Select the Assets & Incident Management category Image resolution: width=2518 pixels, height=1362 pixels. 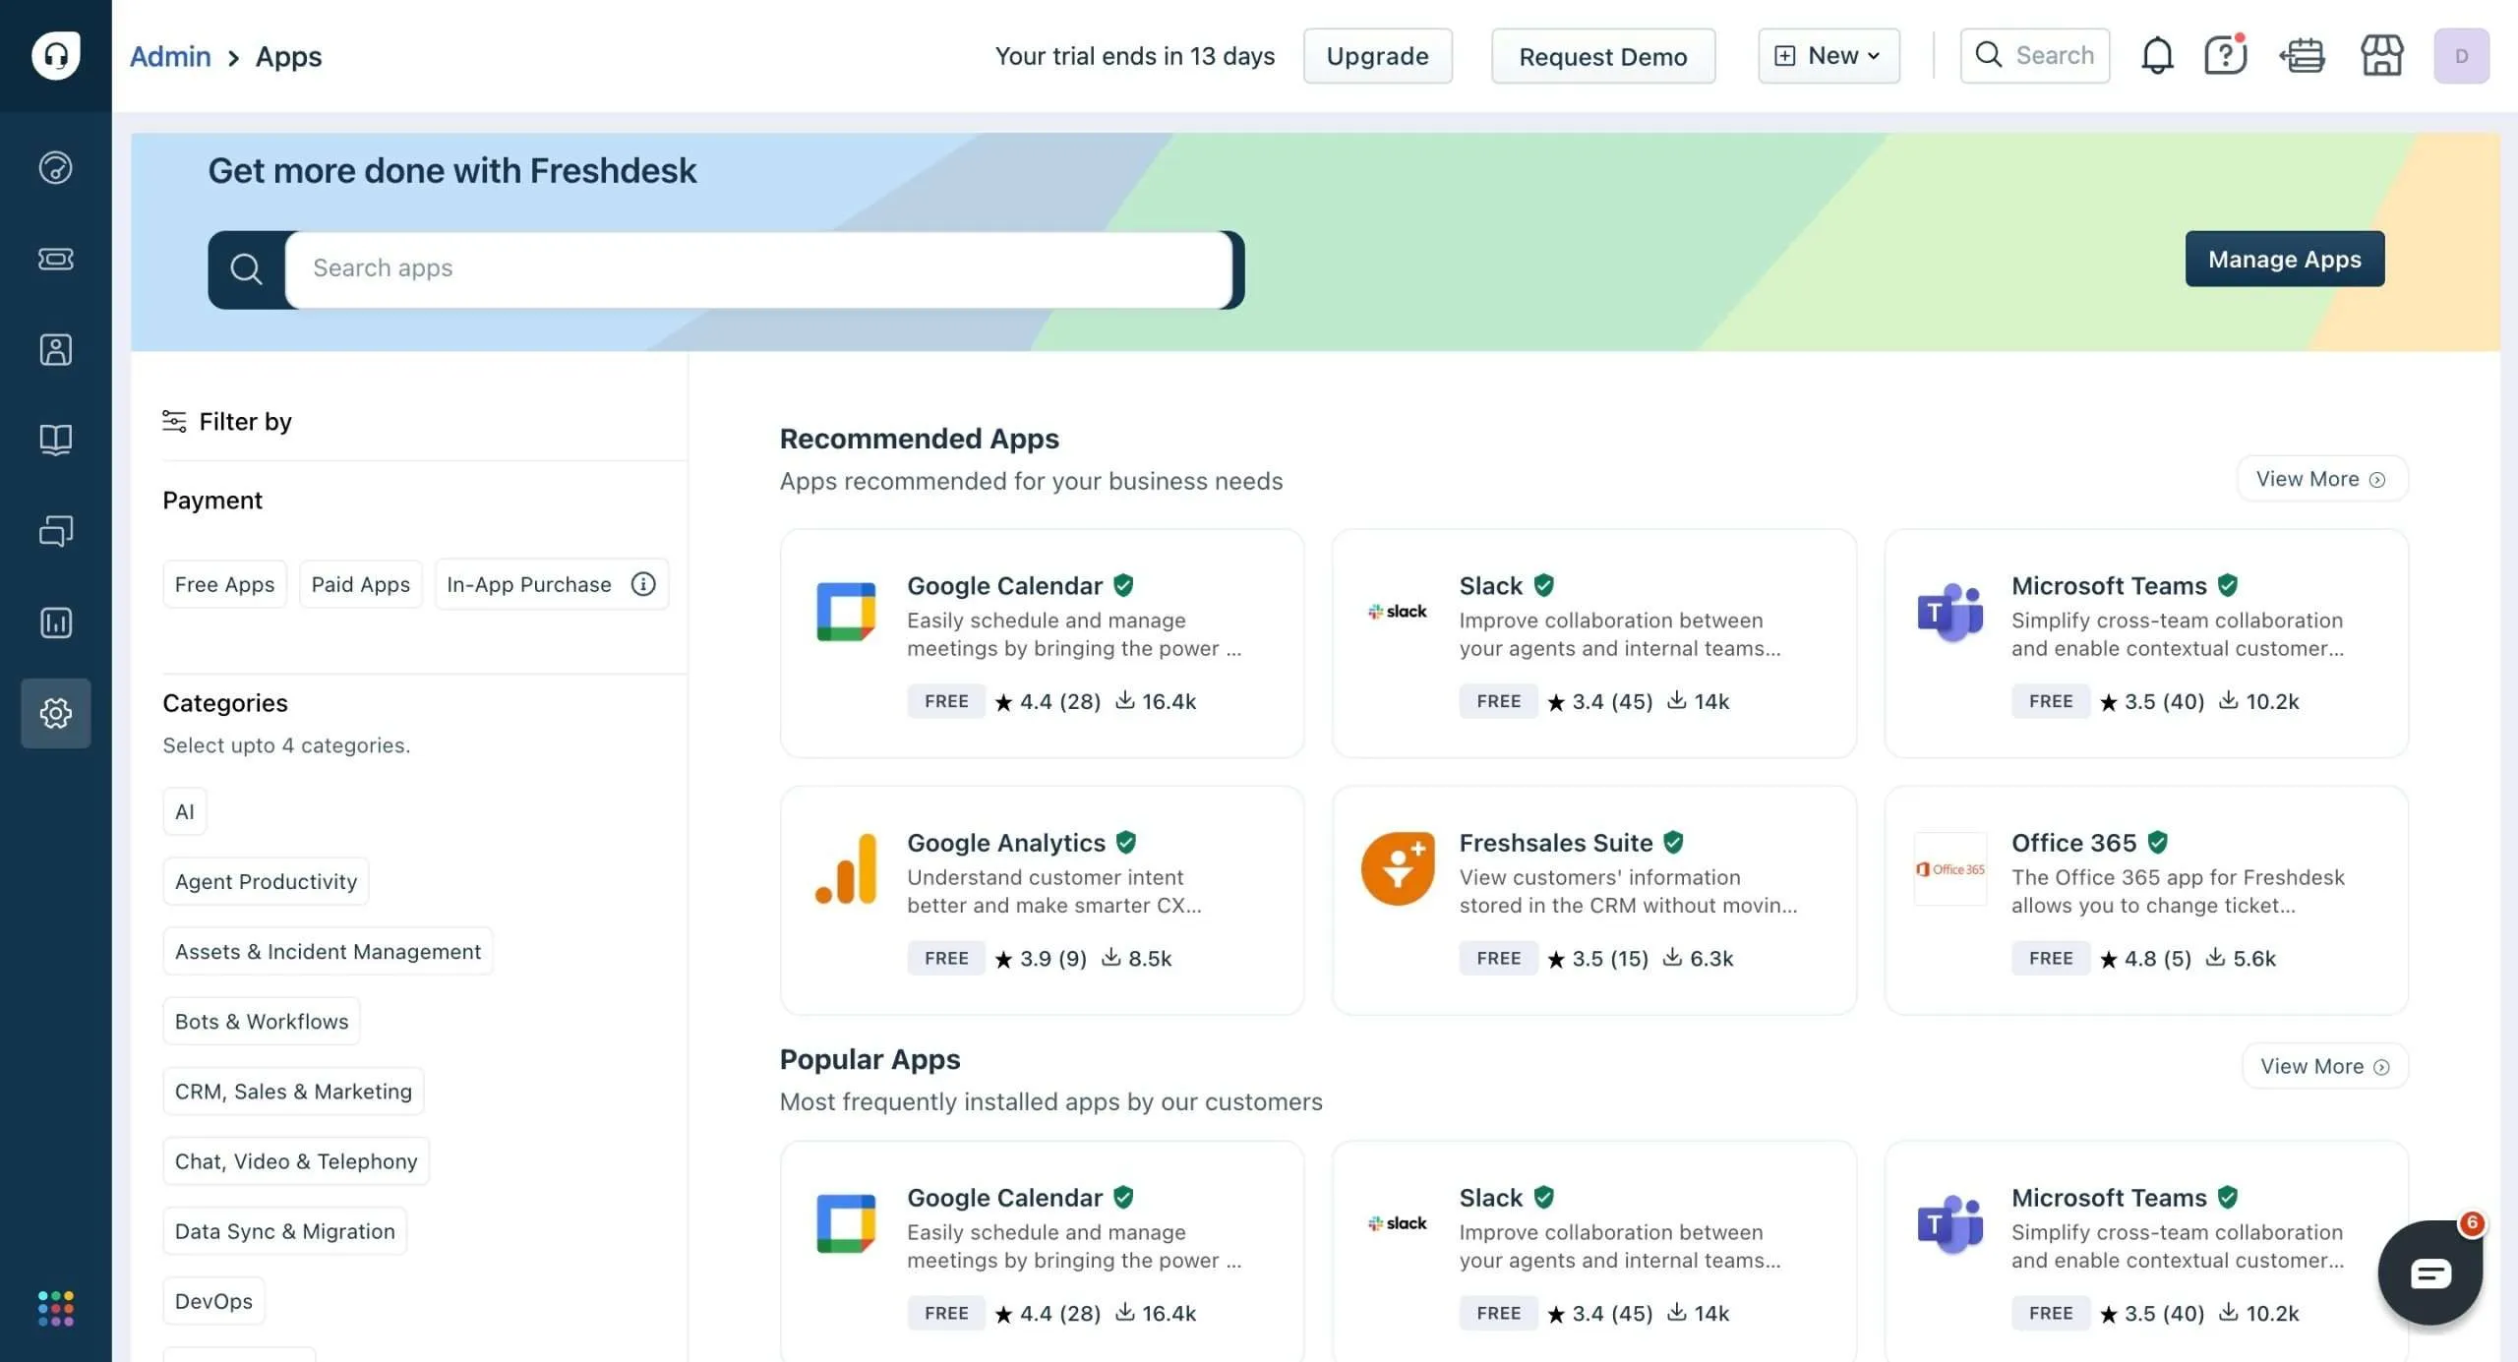pyautogui.click(x=328, y=951)
